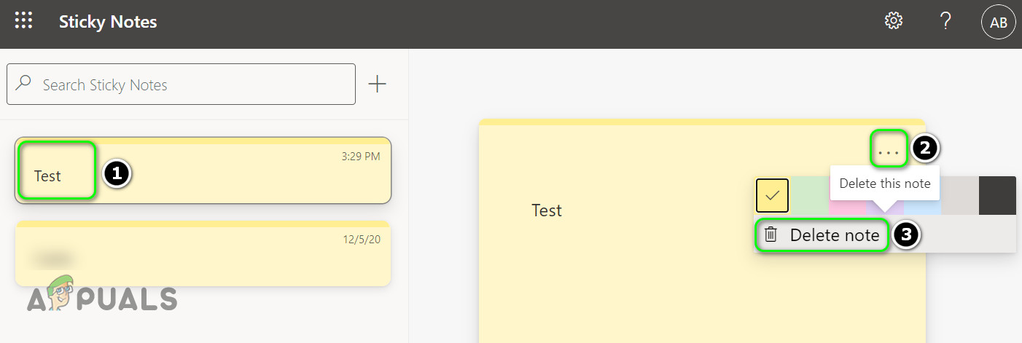Click the Help question mark icon
Image resolution: width=1022 pixels, height=343 pixels.
click(x=945, y=21)
